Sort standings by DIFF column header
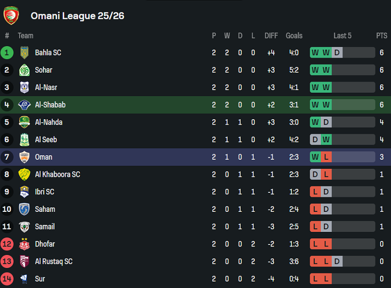 (271, 36)
